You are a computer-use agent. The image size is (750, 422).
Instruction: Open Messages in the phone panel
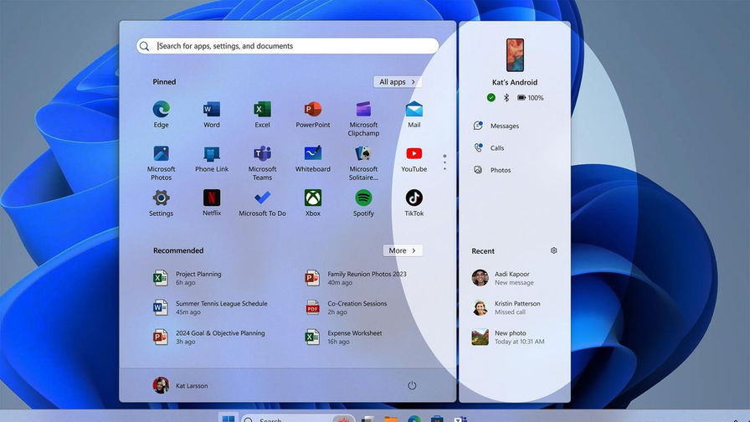pos(504,126)
